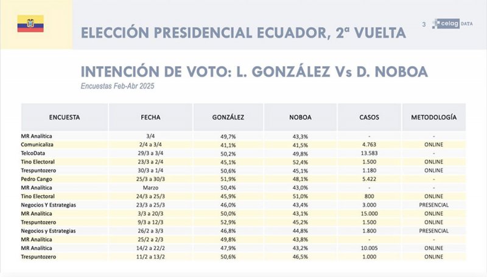The width and height of the screenshot is (487, 277).
Task: Click the slide number 3
Action: pyautogui.click(x=424, y=24)
